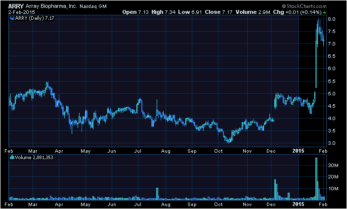This screenshot has width=347, height=209.
Task: Click the Dec label under the volume panel
Action: (271, 204)
